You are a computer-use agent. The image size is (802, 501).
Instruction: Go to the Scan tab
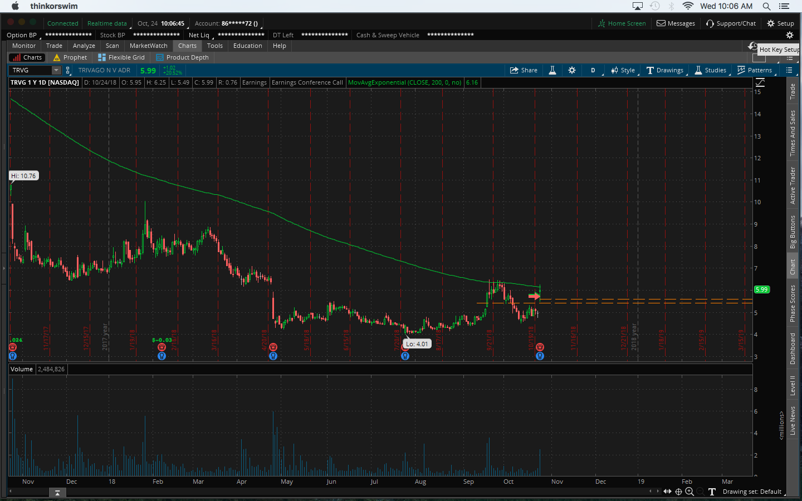(113, 46)
